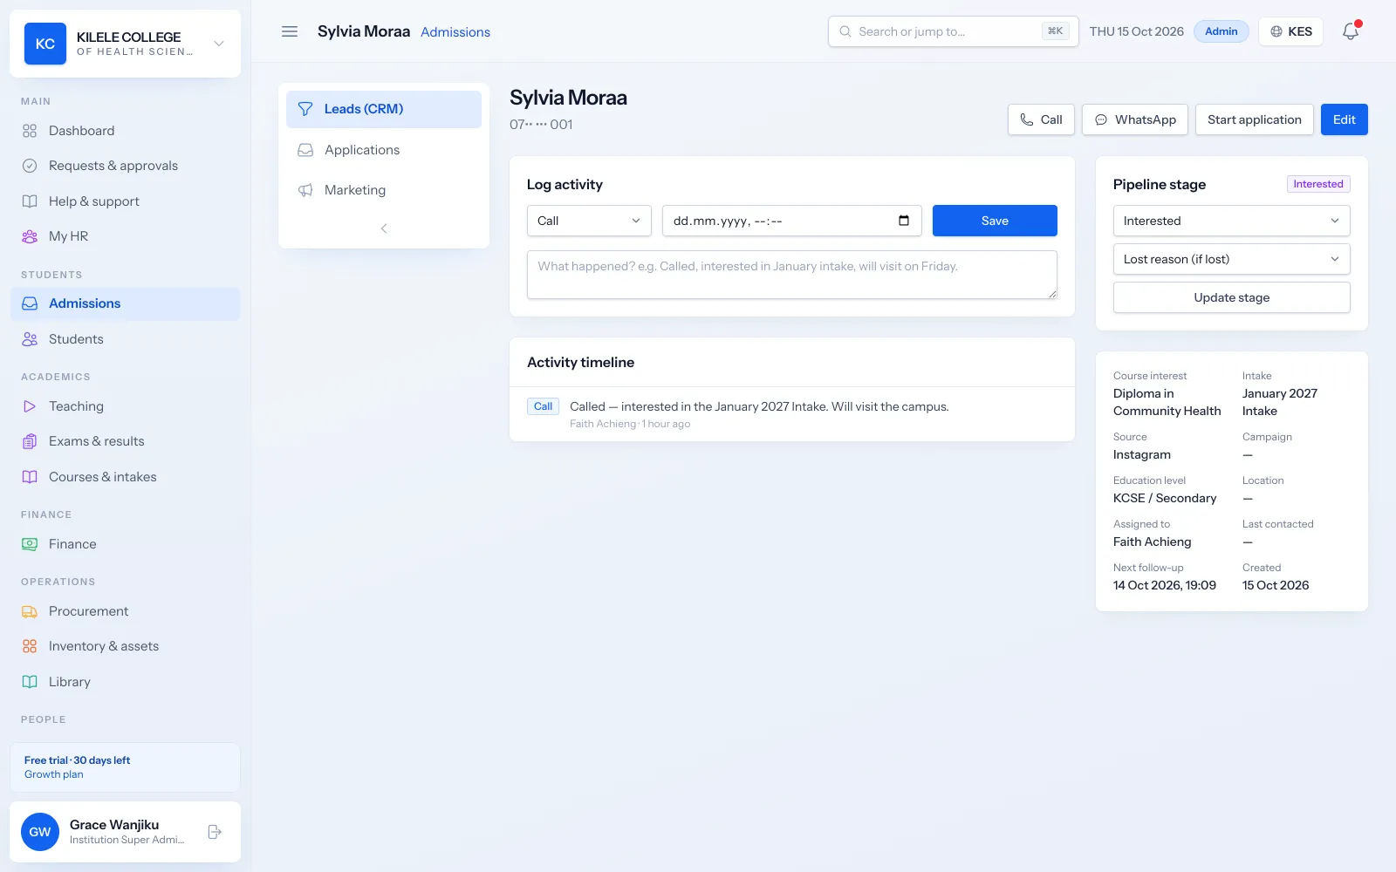Viewport: 1396px width, 872px height.
Task: Go to the Marketing section
Action: click(x=384, y=190)
